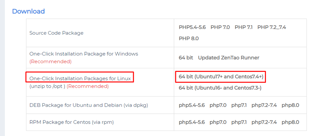Download RPM package for php5.4-5.6
Image resolution: width=311 pixels, height=136 pixels.
192,122
